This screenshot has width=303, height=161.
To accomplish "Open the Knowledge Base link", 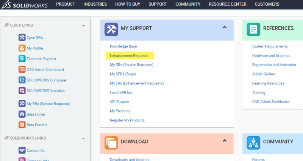I will tap(123, 46).
